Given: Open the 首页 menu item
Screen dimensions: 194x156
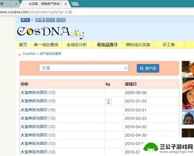Looking at the screenshot, I should (x=23, y=45).
